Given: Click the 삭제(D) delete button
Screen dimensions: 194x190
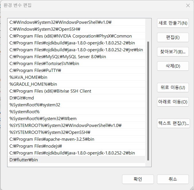Looking at the screenshot, I should click(173, 66).
